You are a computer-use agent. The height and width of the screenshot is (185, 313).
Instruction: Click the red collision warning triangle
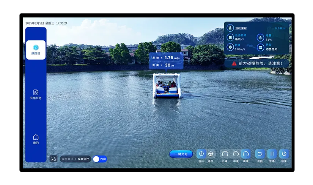point(234,63)
